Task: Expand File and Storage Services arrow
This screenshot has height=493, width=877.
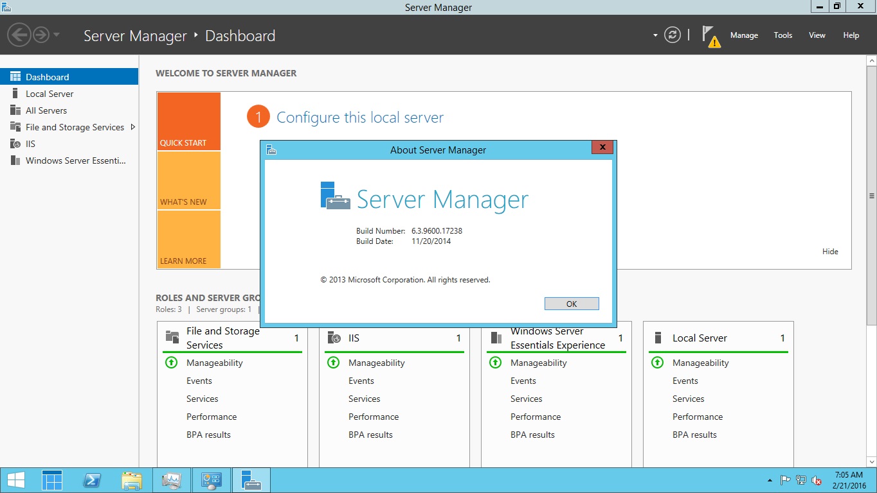Action: [x=133, y=127]
